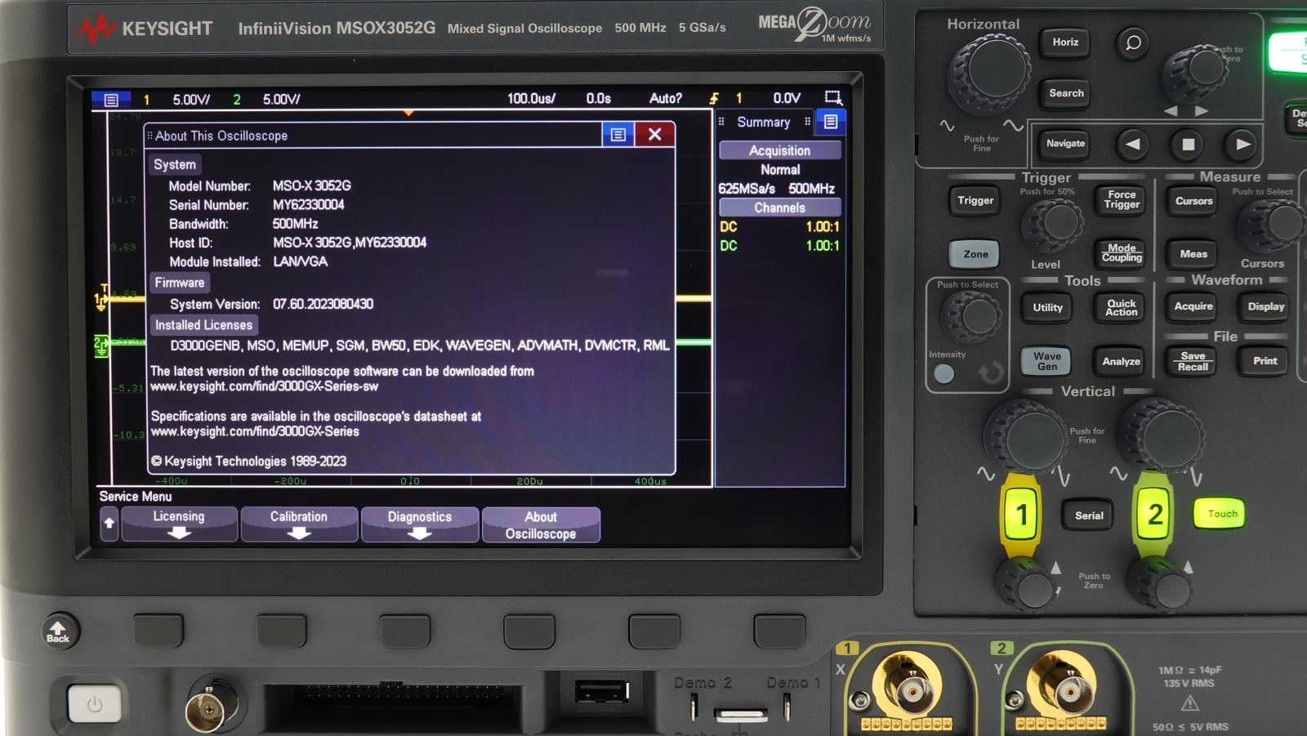The image size is (1307, 736).
Task: Tap the 0.0s horizontal delay readout
Action: tap(599, 99)
